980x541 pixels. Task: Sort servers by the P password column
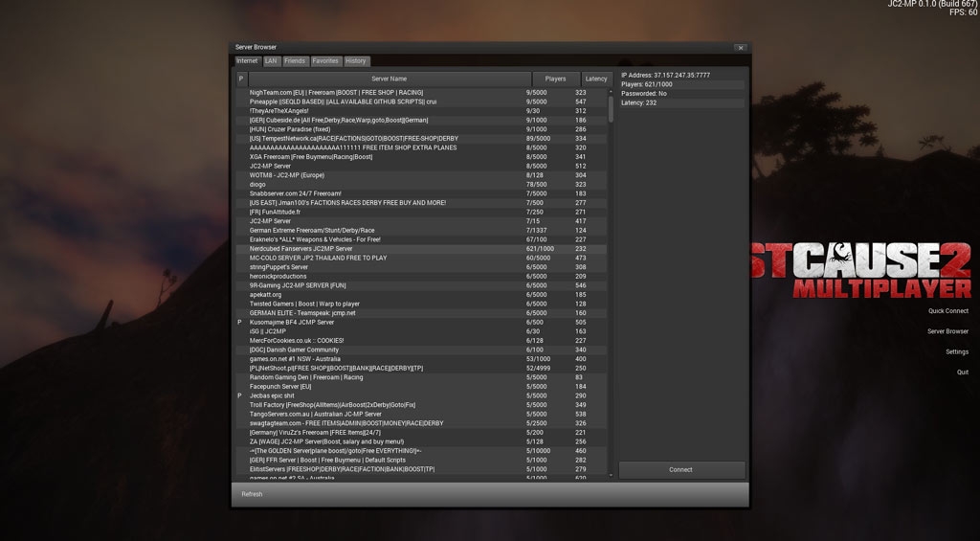[240, 79]
